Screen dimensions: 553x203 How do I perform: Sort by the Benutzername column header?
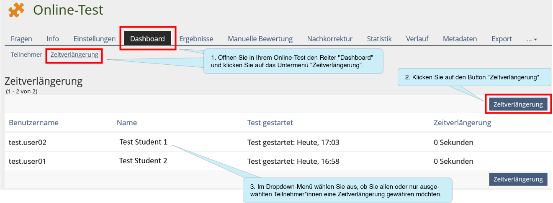point(33,123)
